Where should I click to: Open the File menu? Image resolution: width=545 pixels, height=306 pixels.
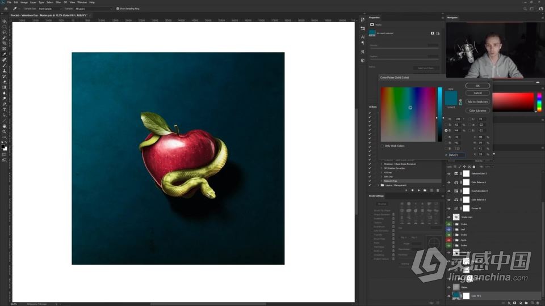(x=10, y=2)
